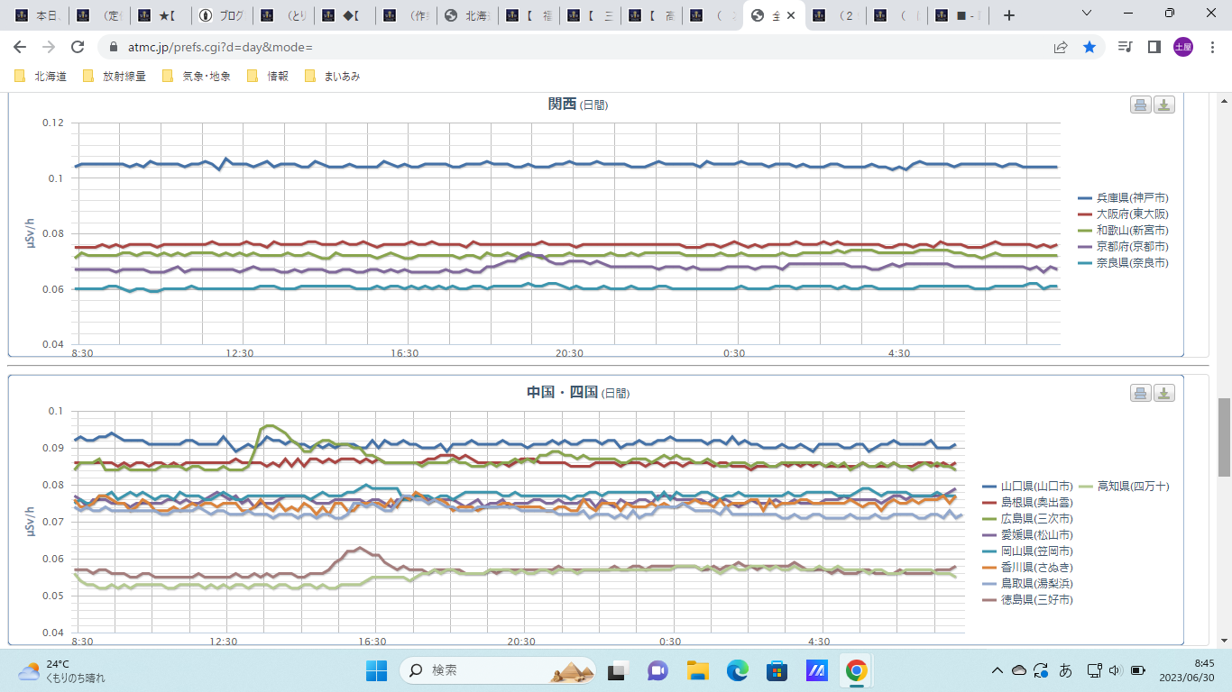Toggle 大阪府(東大阪) series in legend
Image resolution: width=1232 pixels, height=692 pixels.
point(1123,214)
